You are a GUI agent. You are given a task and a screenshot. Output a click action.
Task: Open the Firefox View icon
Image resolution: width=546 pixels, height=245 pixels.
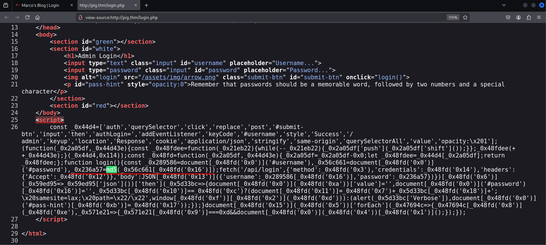(x=6, y=5)
